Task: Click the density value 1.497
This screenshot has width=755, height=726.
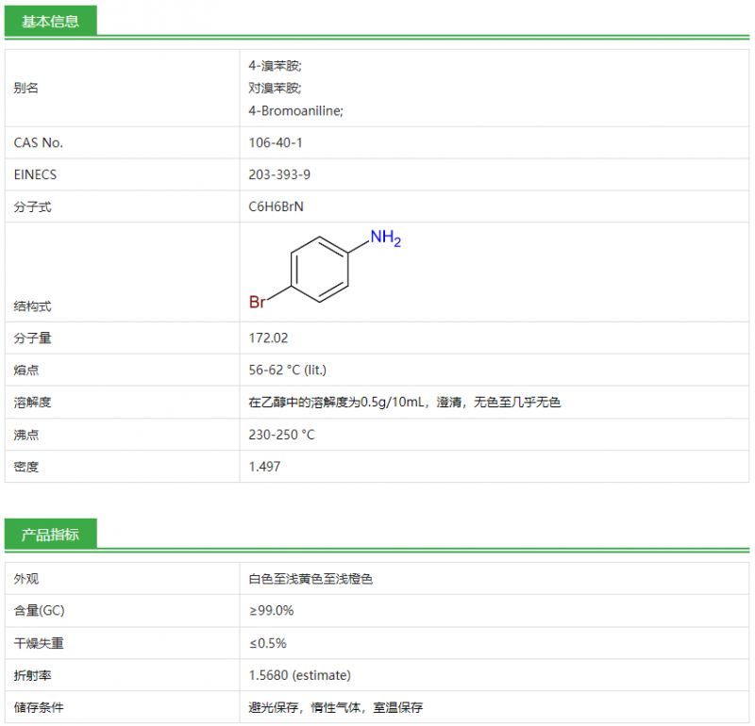Action: pyautogui.click(x=264, y=467)
